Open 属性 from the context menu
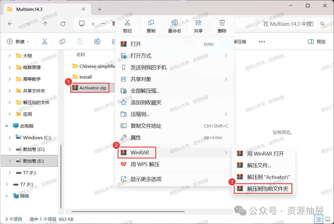This screenshot has width=334, height=224. (x=174, y=138)
